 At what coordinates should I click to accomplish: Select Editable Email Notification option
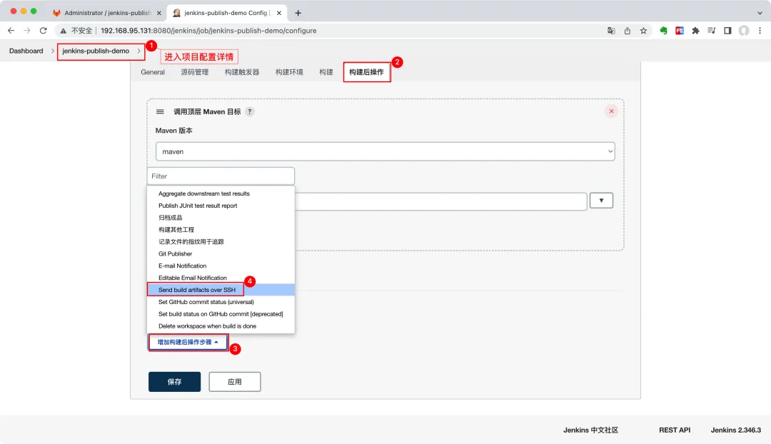pyautogui.click(x=221, y=278)
